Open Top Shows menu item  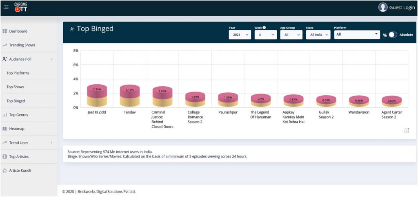tap(15, 87)
